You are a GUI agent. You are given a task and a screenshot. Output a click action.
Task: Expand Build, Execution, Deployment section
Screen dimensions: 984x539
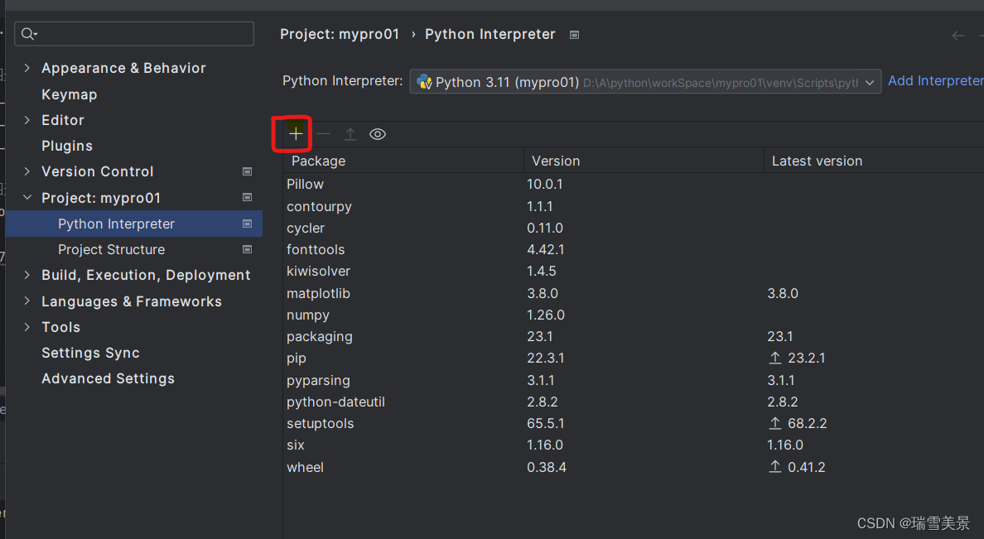[27, 275]
